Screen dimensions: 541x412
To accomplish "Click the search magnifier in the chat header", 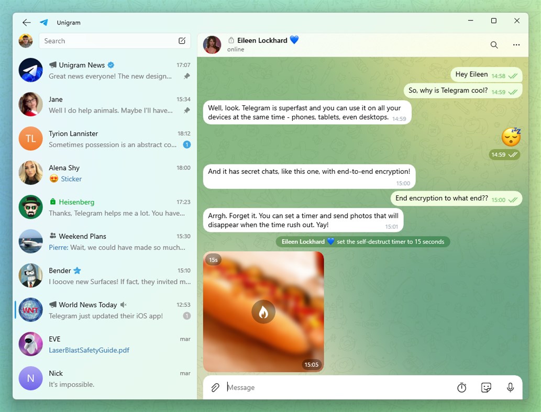I will pos(494,45).
